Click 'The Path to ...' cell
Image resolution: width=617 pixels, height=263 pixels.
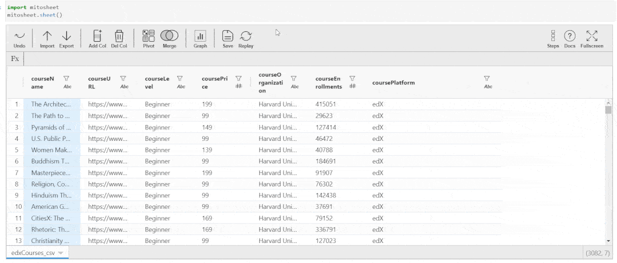[x=52, y=116]
